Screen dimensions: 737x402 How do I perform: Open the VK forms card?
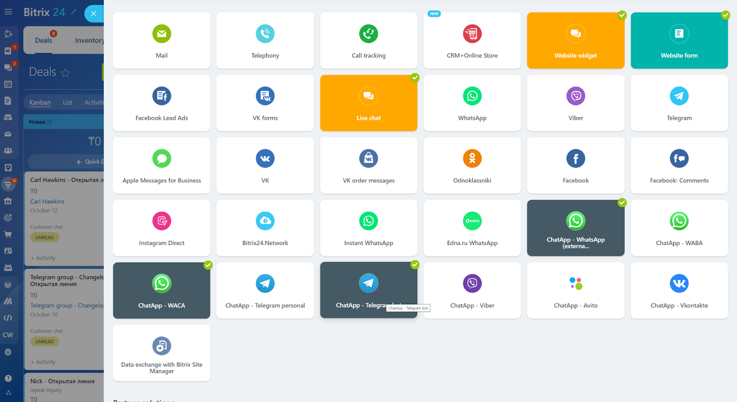(265, 103)
